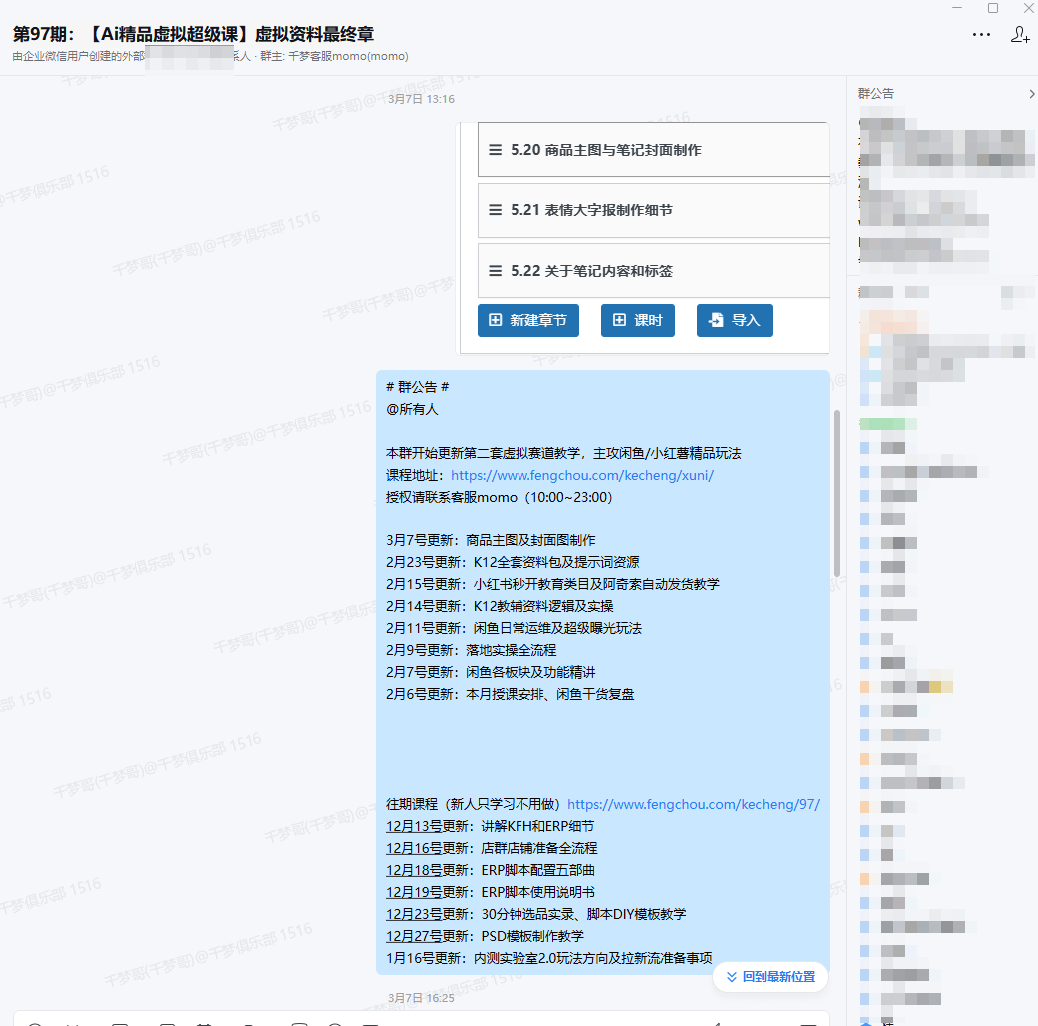Open the three-dots more options menu

click(981, 34)
